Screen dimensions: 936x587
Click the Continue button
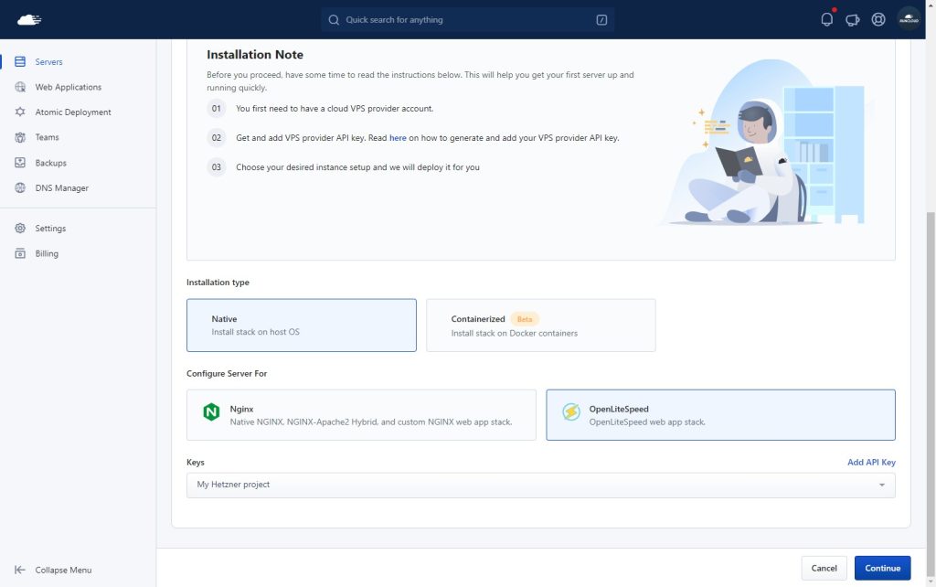[x=882, y=568]
